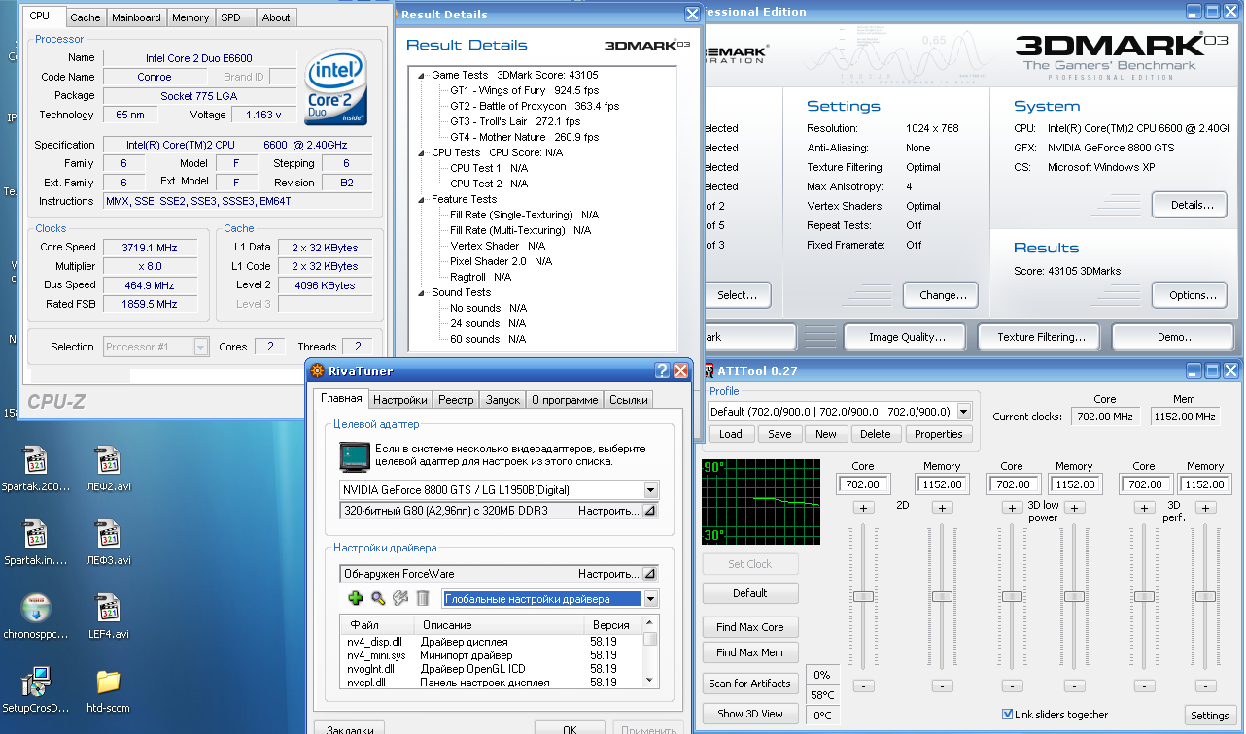Click Find Max Core in ATITool

750,627
